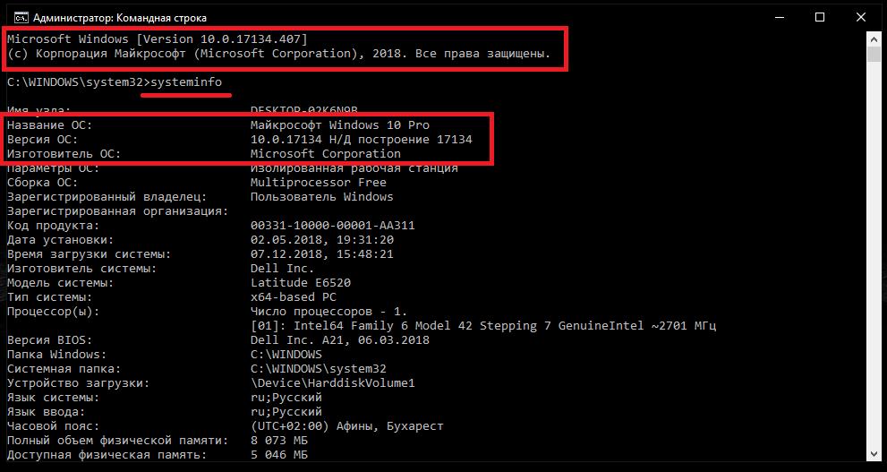The image size is (887, 472).
Task: Click the 'Время загрузки системы:' label
Action: [89, 254]
